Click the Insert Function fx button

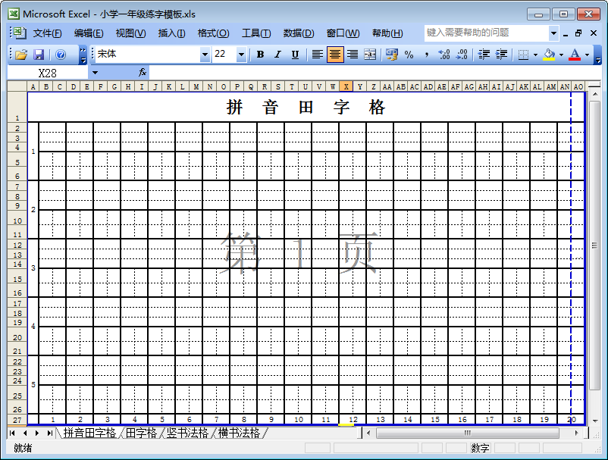143,73
